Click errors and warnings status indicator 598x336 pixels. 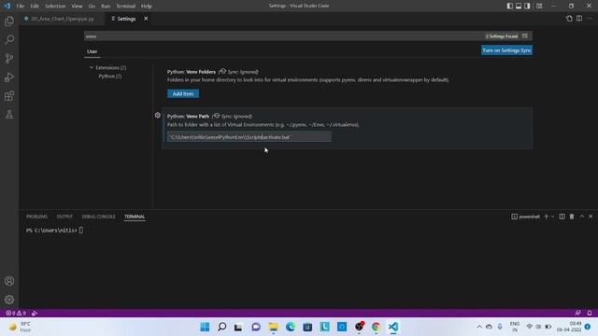pos(16,313)
